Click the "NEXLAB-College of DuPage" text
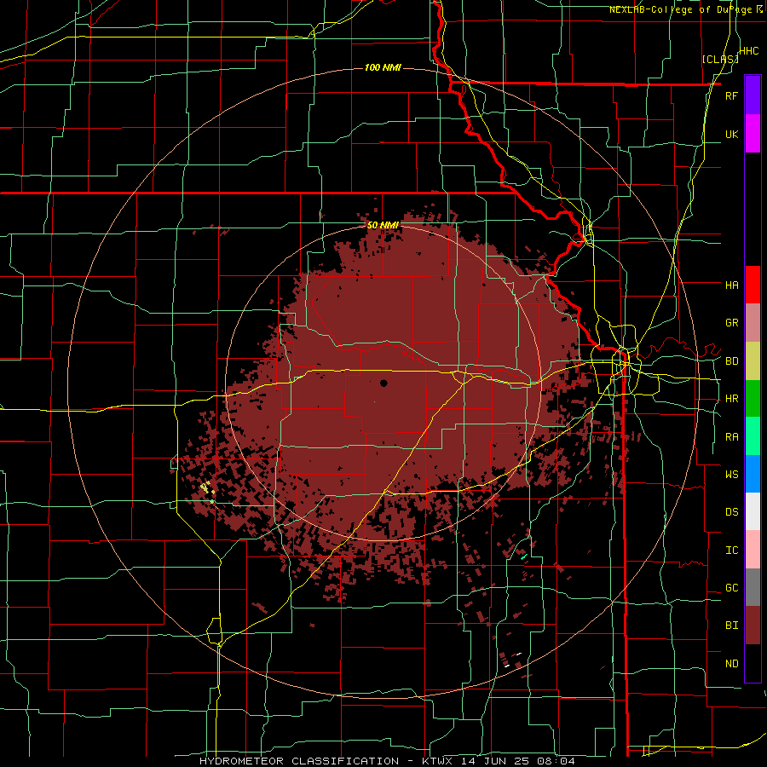This screenshot has width=767, height=767. tap(680, 9)
